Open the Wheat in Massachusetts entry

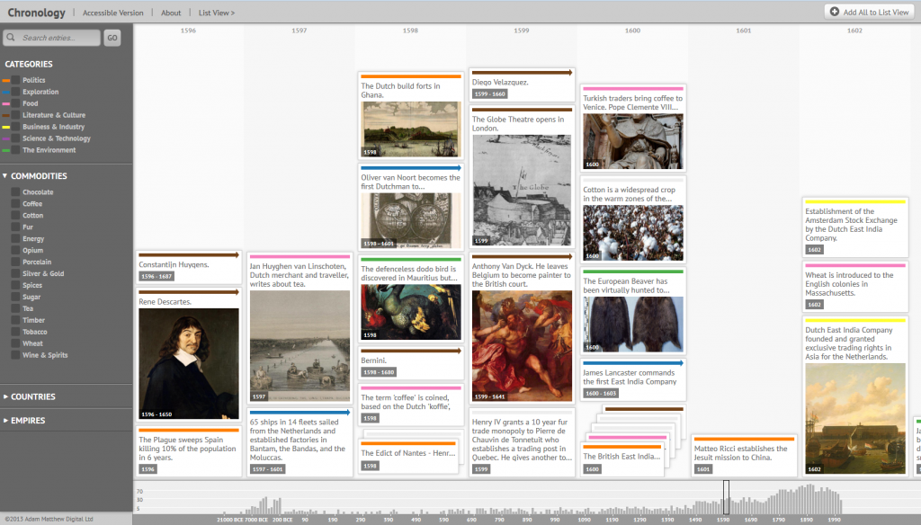855,287
